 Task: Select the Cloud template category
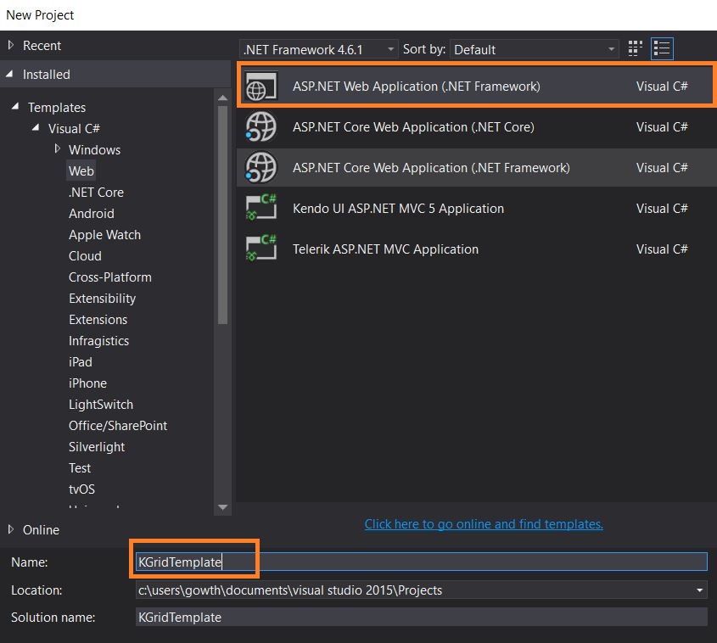click(x=85, y=255)
